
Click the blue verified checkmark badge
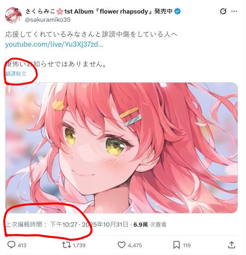point(178,12)
